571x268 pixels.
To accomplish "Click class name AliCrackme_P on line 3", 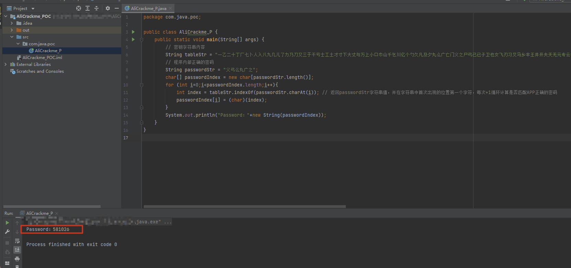I will [x=196, y=32].
